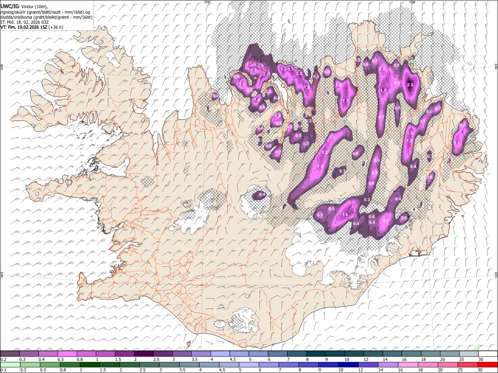498x373 pixels.
Task: Click the '2.5' snowfall value on the map
Action: (410, 85)
